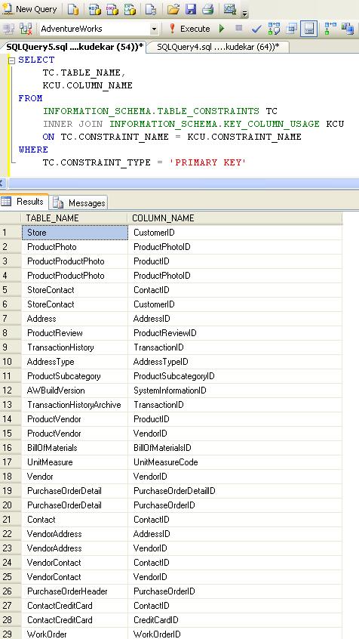Click the Cancel Executing Query stop icon
The height and width of the screenshot is (639, 359).
point(239,29)
